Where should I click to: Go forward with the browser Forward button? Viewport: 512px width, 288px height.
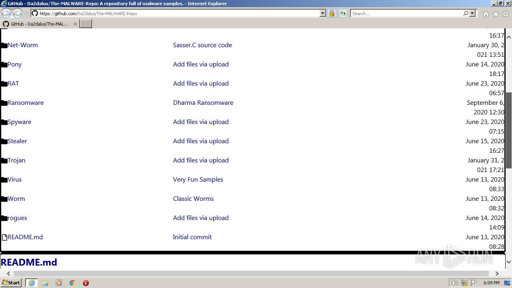click(x=17, y=13)
